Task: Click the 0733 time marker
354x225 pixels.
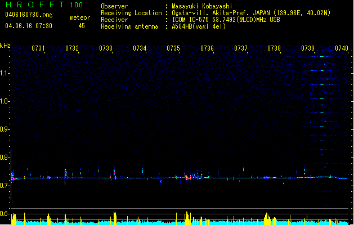Action: [x=106, y=48]
